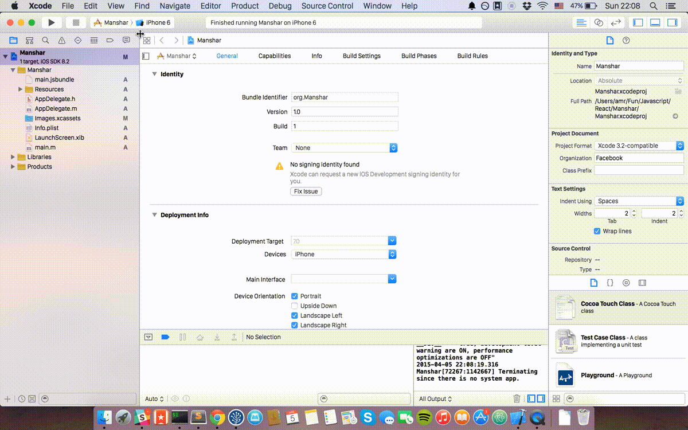Enable the Upside Down orientation
688x430 pixels.
295,306
